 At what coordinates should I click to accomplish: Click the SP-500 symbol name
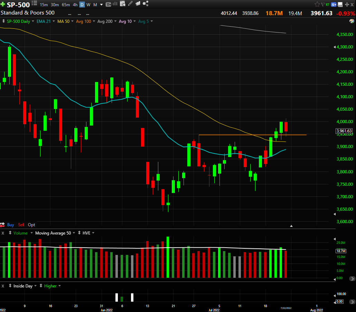pyautogui.click(x=18, y=4)
